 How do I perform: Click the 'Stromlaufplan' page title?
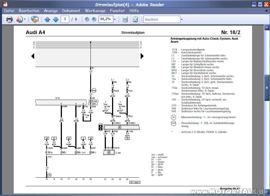[133, 33]
